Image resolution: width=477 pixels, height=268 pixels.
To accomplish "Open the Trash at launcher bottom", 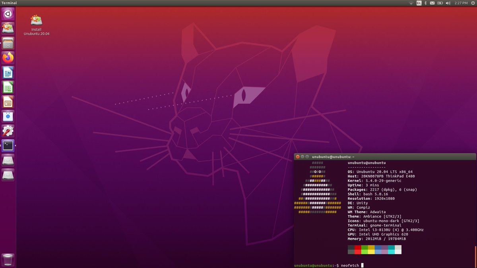I will (x=8, y=260).
